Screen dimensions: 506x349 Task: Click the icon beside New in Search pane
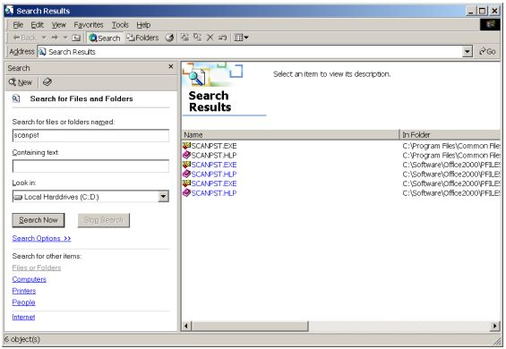click(47, 82)
